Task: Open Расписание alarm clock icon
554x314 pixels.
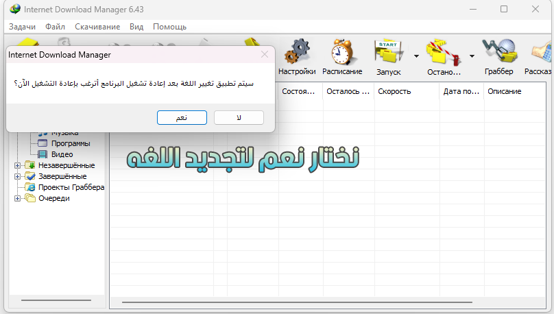Action: click(342, 51)
